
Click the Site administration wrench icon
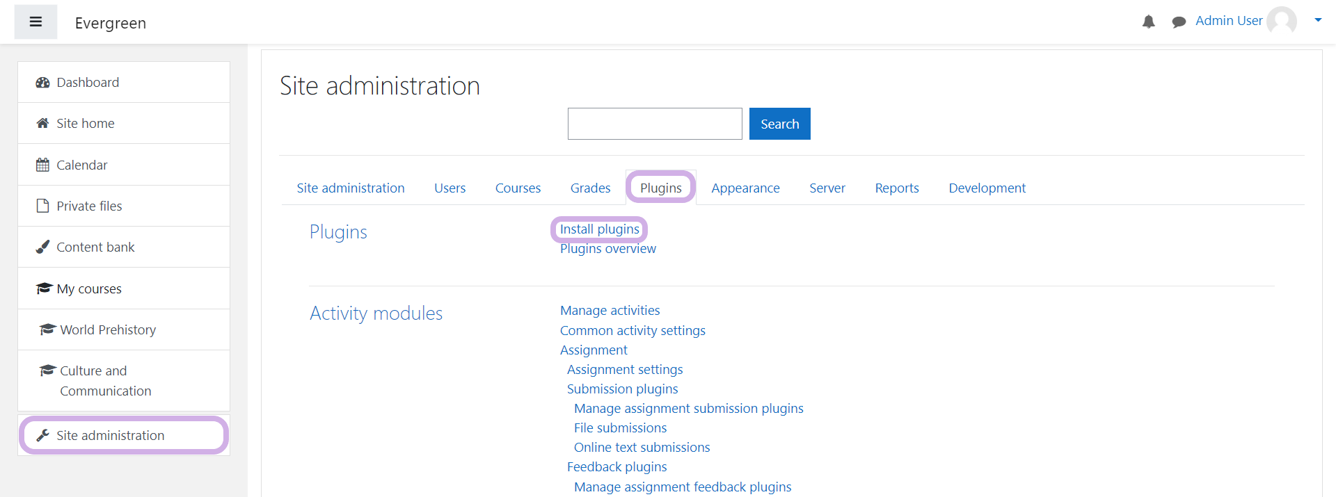pyautogui.click(x=42, y=435)
